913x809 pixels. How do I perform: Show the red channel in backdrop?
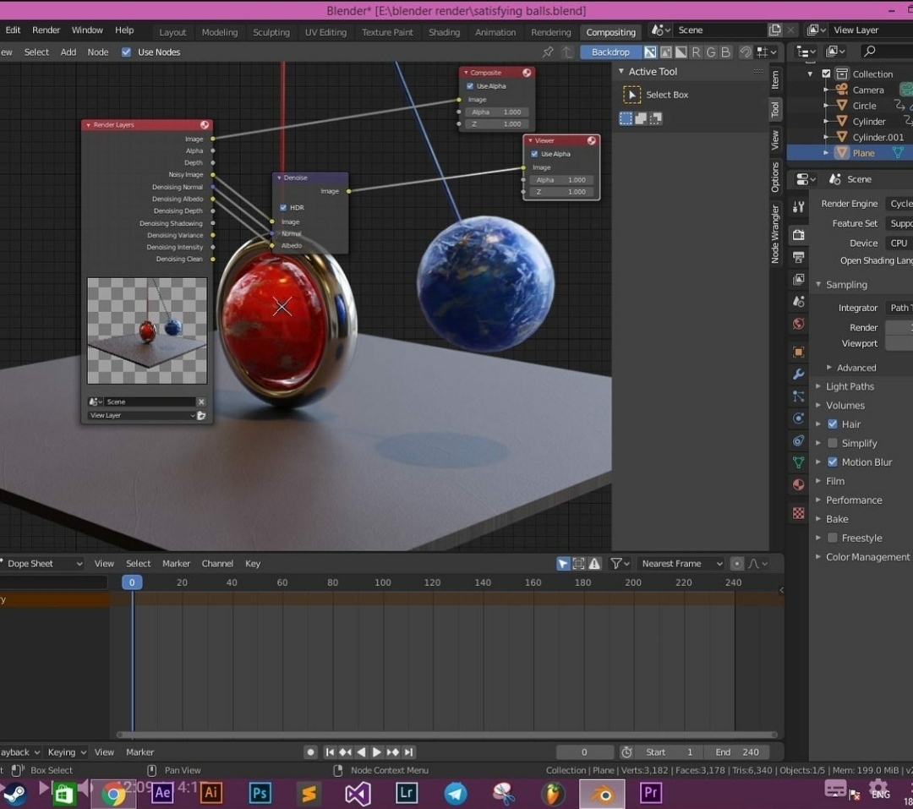click(x=696, y=52)
